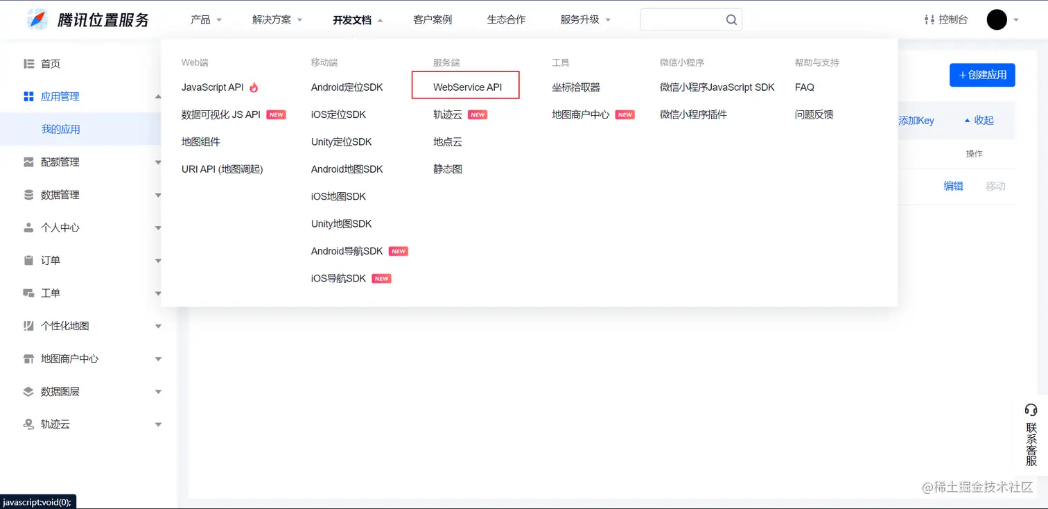Select 我的应用 in the sidebar
The image size is (1048, 509).
click(x=60, y=129)
